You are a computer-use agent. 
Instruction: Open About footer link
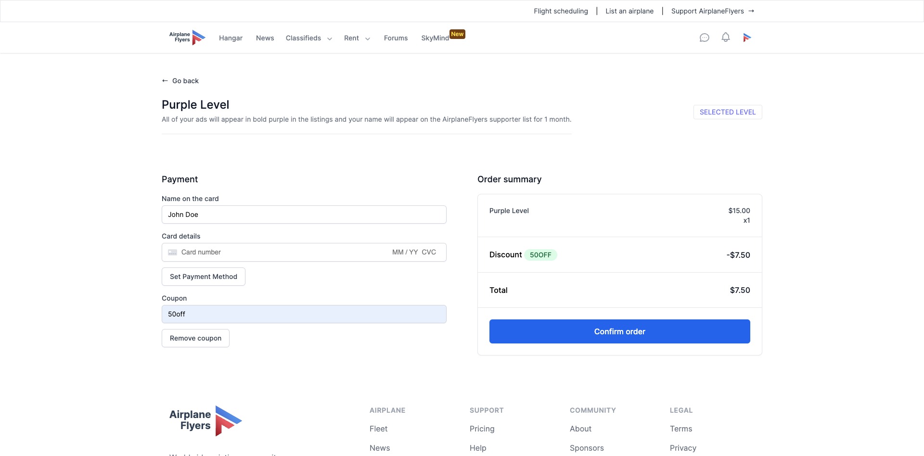(580, 429)
